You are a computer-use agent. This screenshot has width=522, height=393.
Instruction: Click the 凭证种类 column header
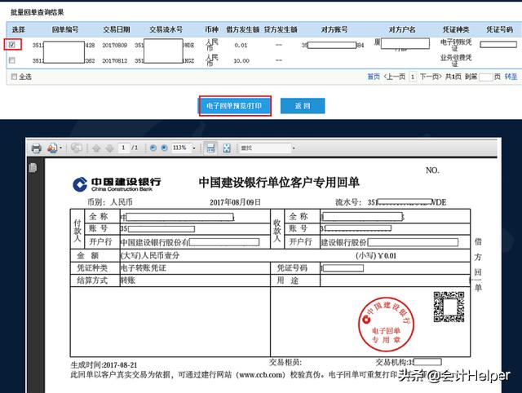click(x=456, y=29)
